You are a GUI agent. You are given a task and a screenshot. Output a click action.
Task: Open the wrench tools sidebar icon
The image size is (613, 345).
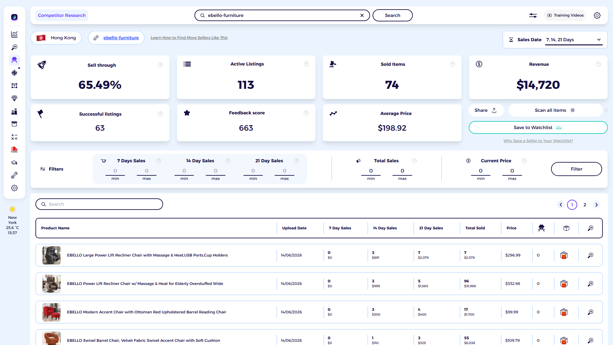[x=14, y=175]
